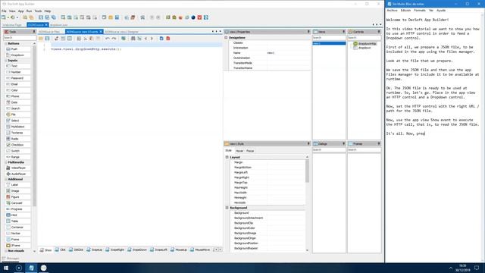This screenshot has height=273, width=485.
Task: Collapse the Inputs group in Tools panel
Action: [6, 61]
